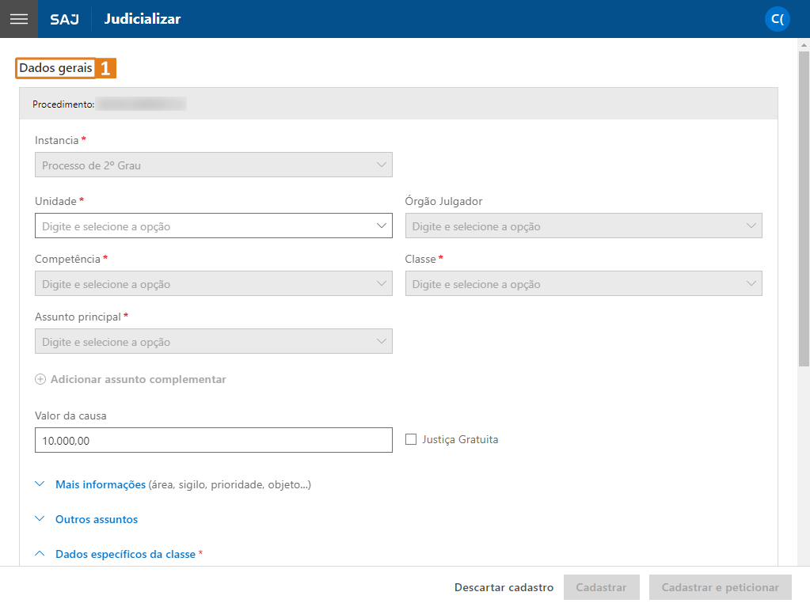Click the SAJ logo

tap(65, 19)
